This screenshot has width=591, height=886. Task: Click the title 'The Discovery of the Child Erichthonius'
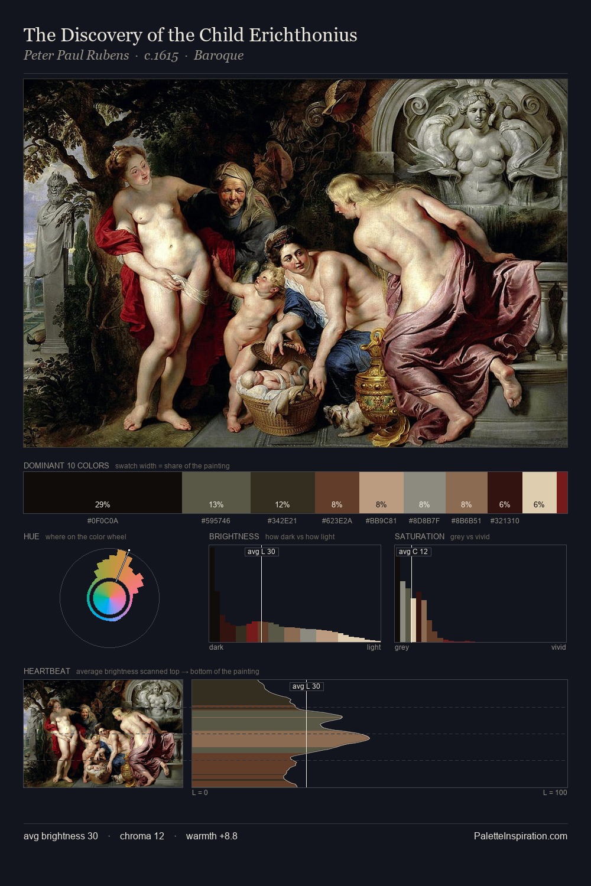point(190,35)
